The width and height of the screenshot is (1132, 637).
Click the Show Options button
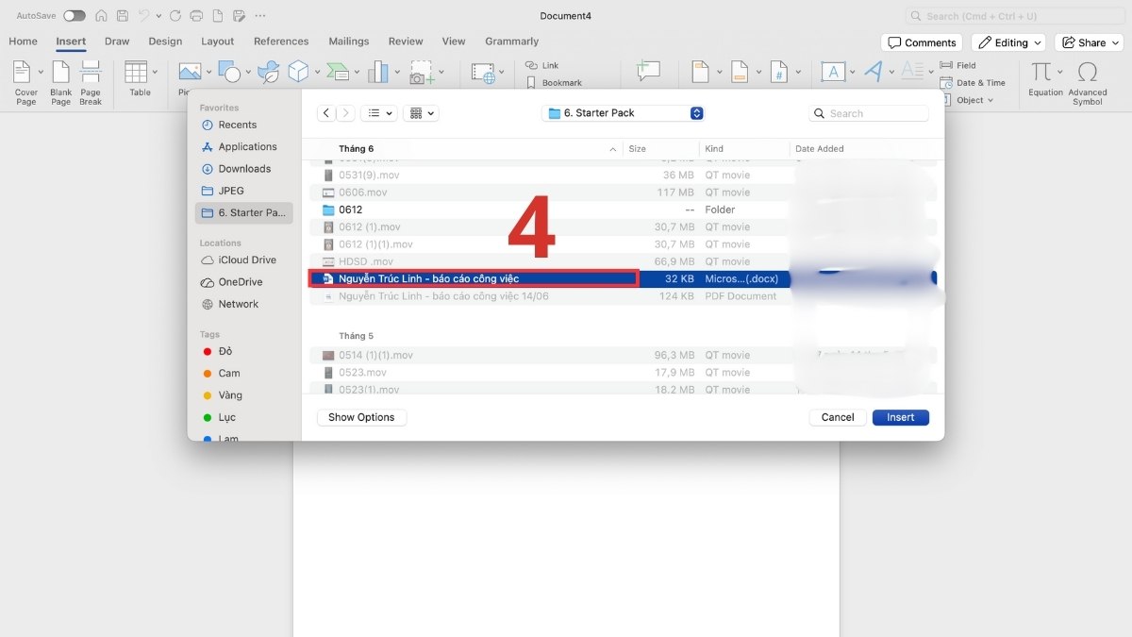pos(361,417)
